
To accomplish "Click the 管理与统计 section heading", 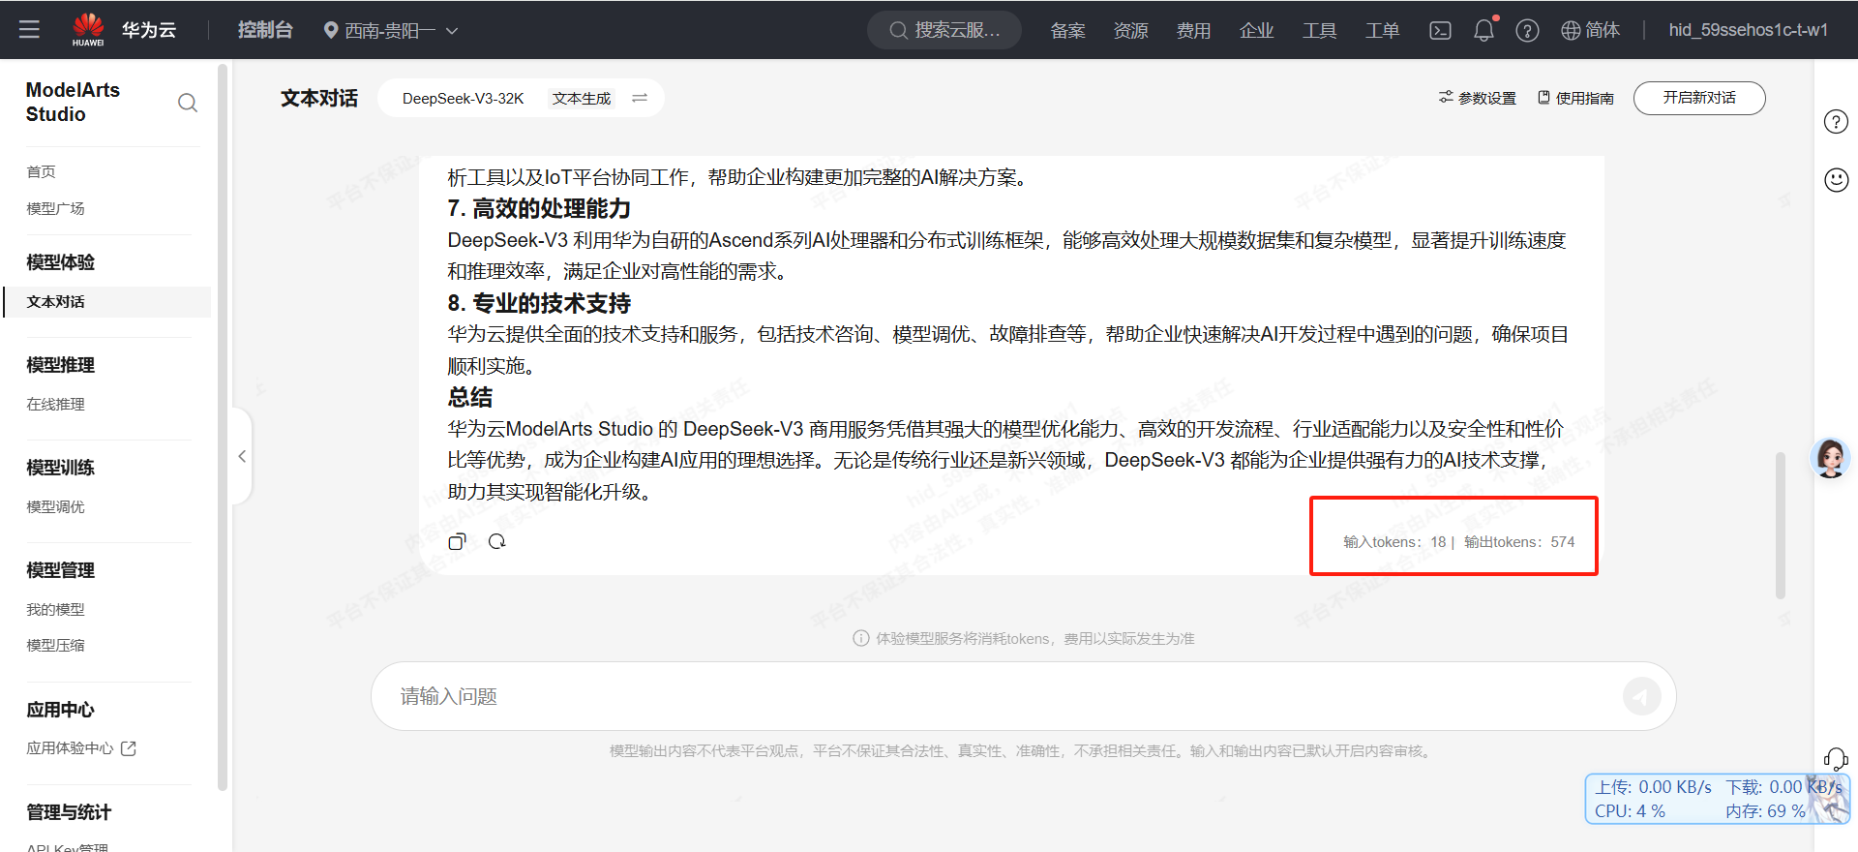I will [x=69, y=812].
